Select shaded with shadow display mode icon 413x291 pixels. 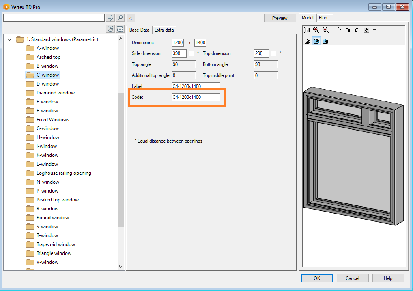(x=326, y=41)
